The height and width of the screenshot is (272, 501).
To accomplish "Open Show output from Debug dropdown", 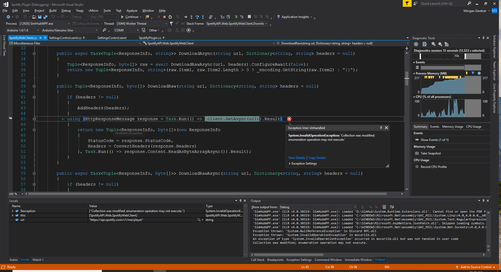I will pos(318,207).
